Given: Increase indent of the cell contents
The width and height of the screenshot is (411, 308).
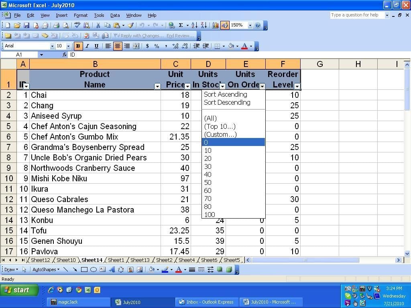Looking at the screenshot, I should [x=206, y=46].
